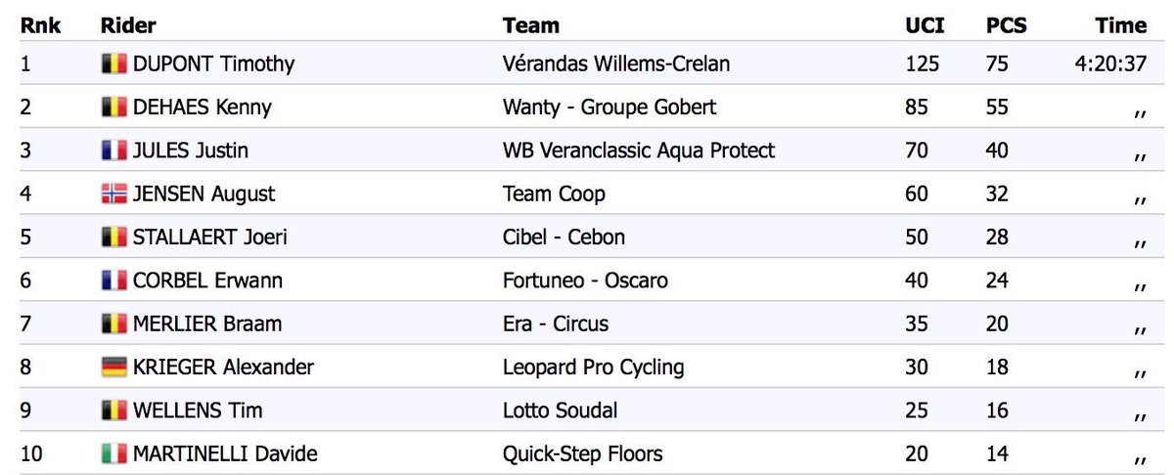The image size is (1174, 475).
Task: Click the Time column header
Action: pyautogui.click(x=1121, y=25)
